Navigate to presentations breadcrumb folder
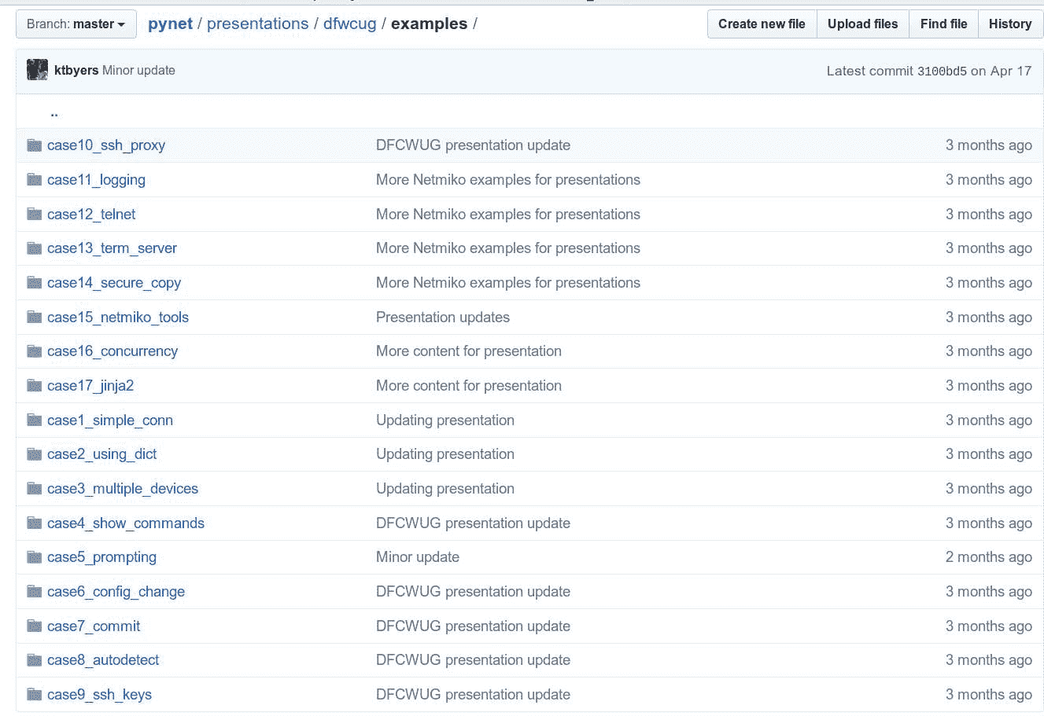The height and width of the screenshot is (716, 1044). click(x=257, y=24)
